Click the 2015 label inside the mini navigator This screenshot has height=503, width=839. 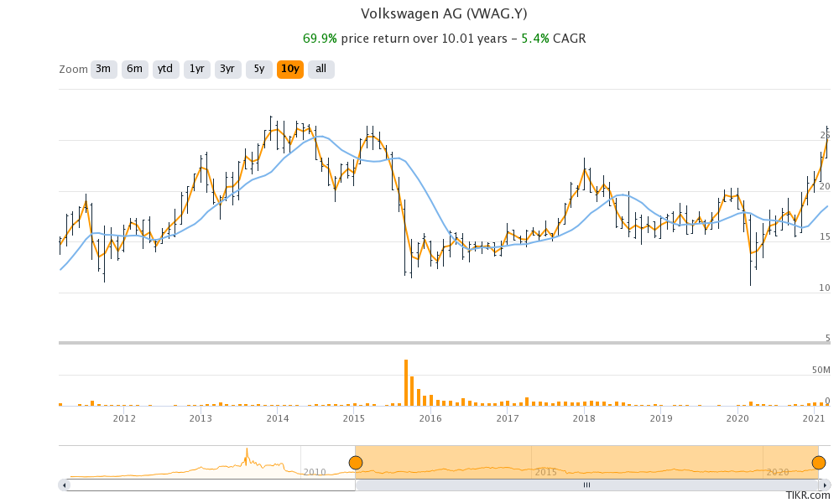[546, 472]
